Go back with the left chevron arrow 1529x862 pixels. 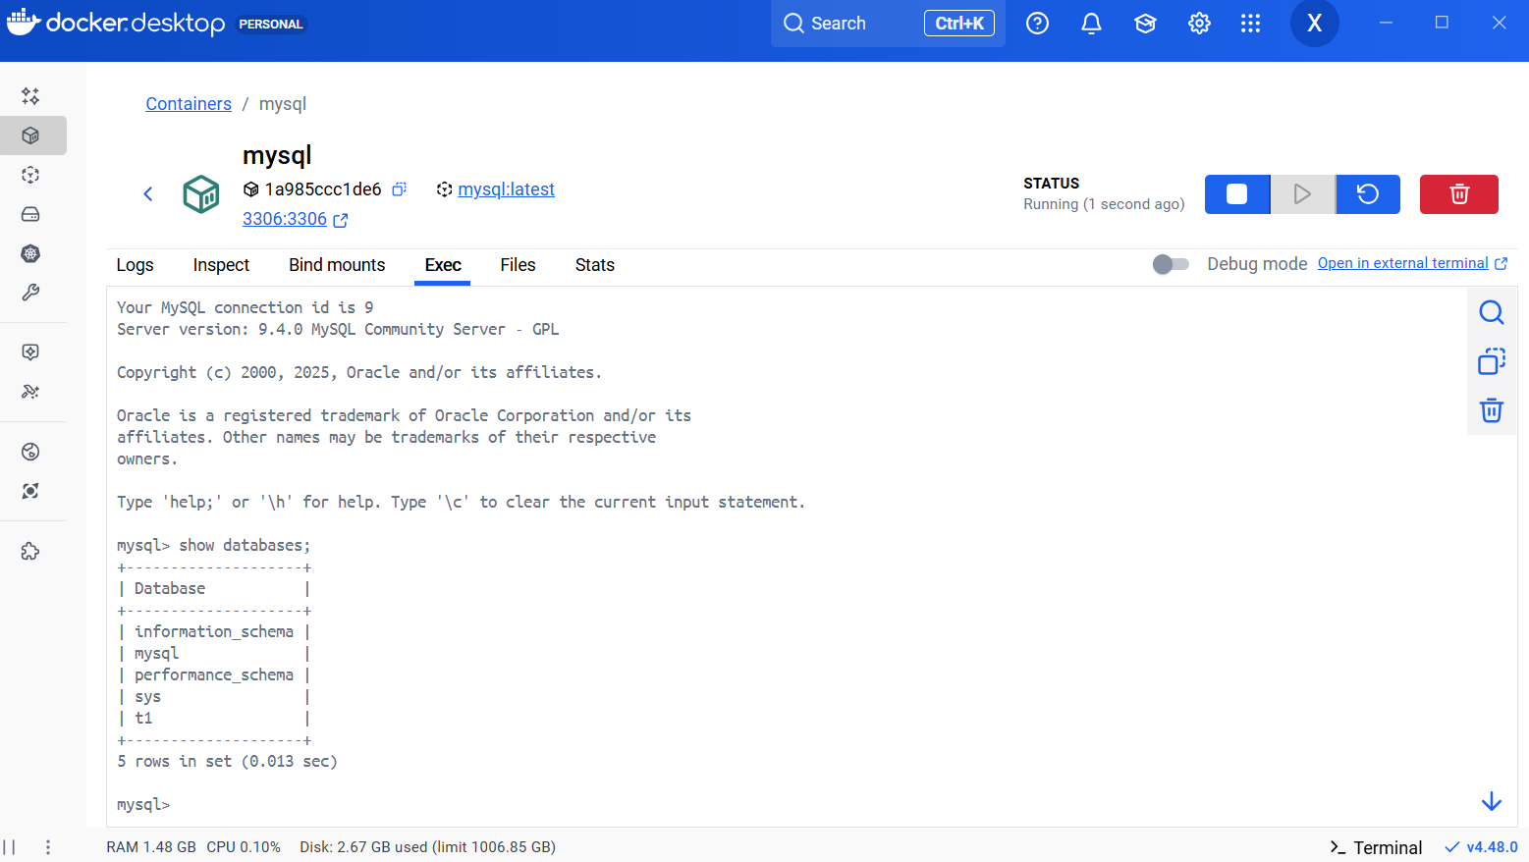[148, 193]
